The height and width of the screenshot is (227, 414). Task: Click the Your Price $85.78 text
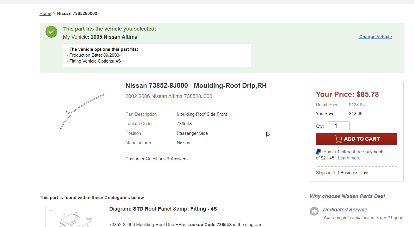tap(347, 94)
